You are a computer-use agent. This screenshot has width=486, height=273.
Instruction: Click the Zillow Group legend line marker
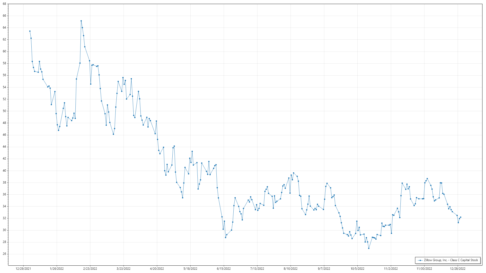[420, 260]
